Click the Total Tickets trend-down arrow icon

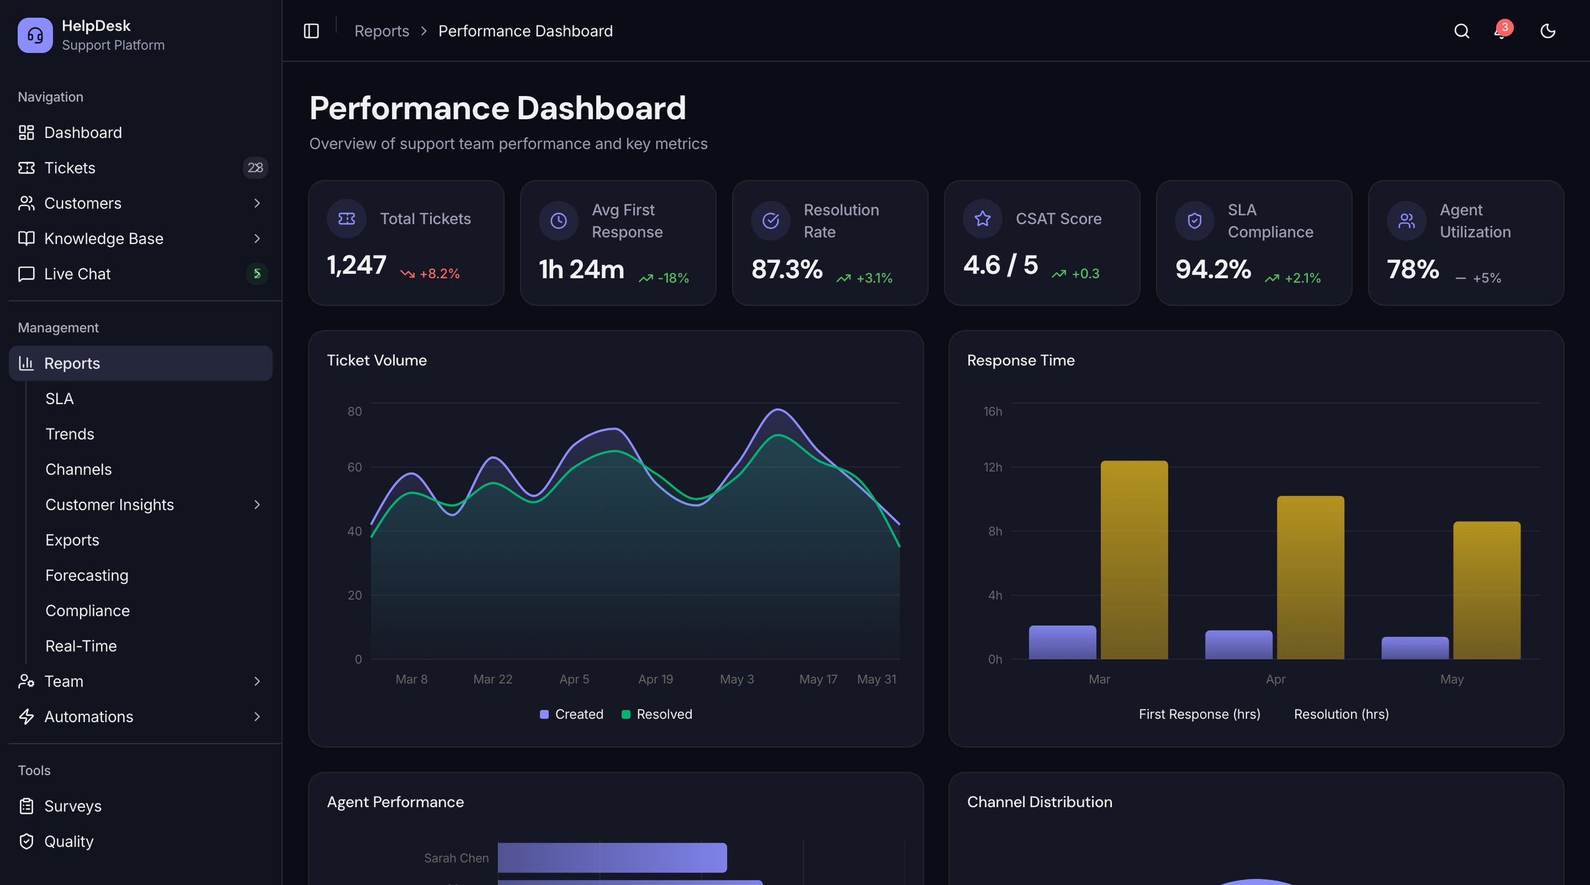pyautogui.click(x=407, y=274)
